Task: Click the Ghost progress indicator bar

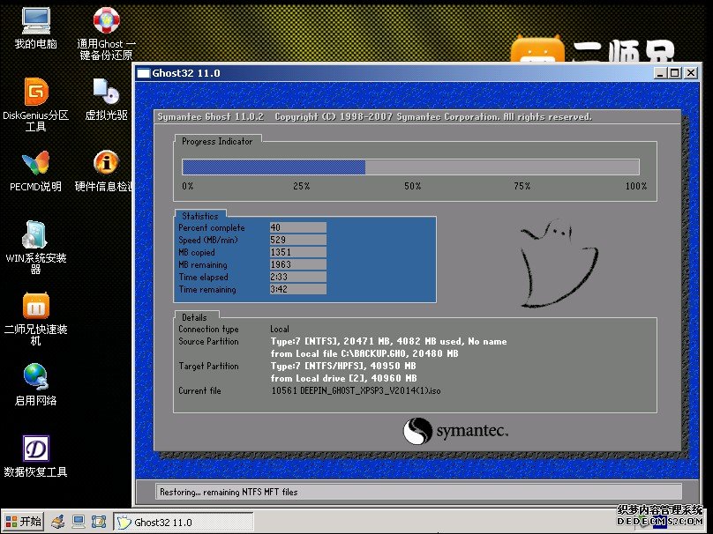Action: point(410,167)
